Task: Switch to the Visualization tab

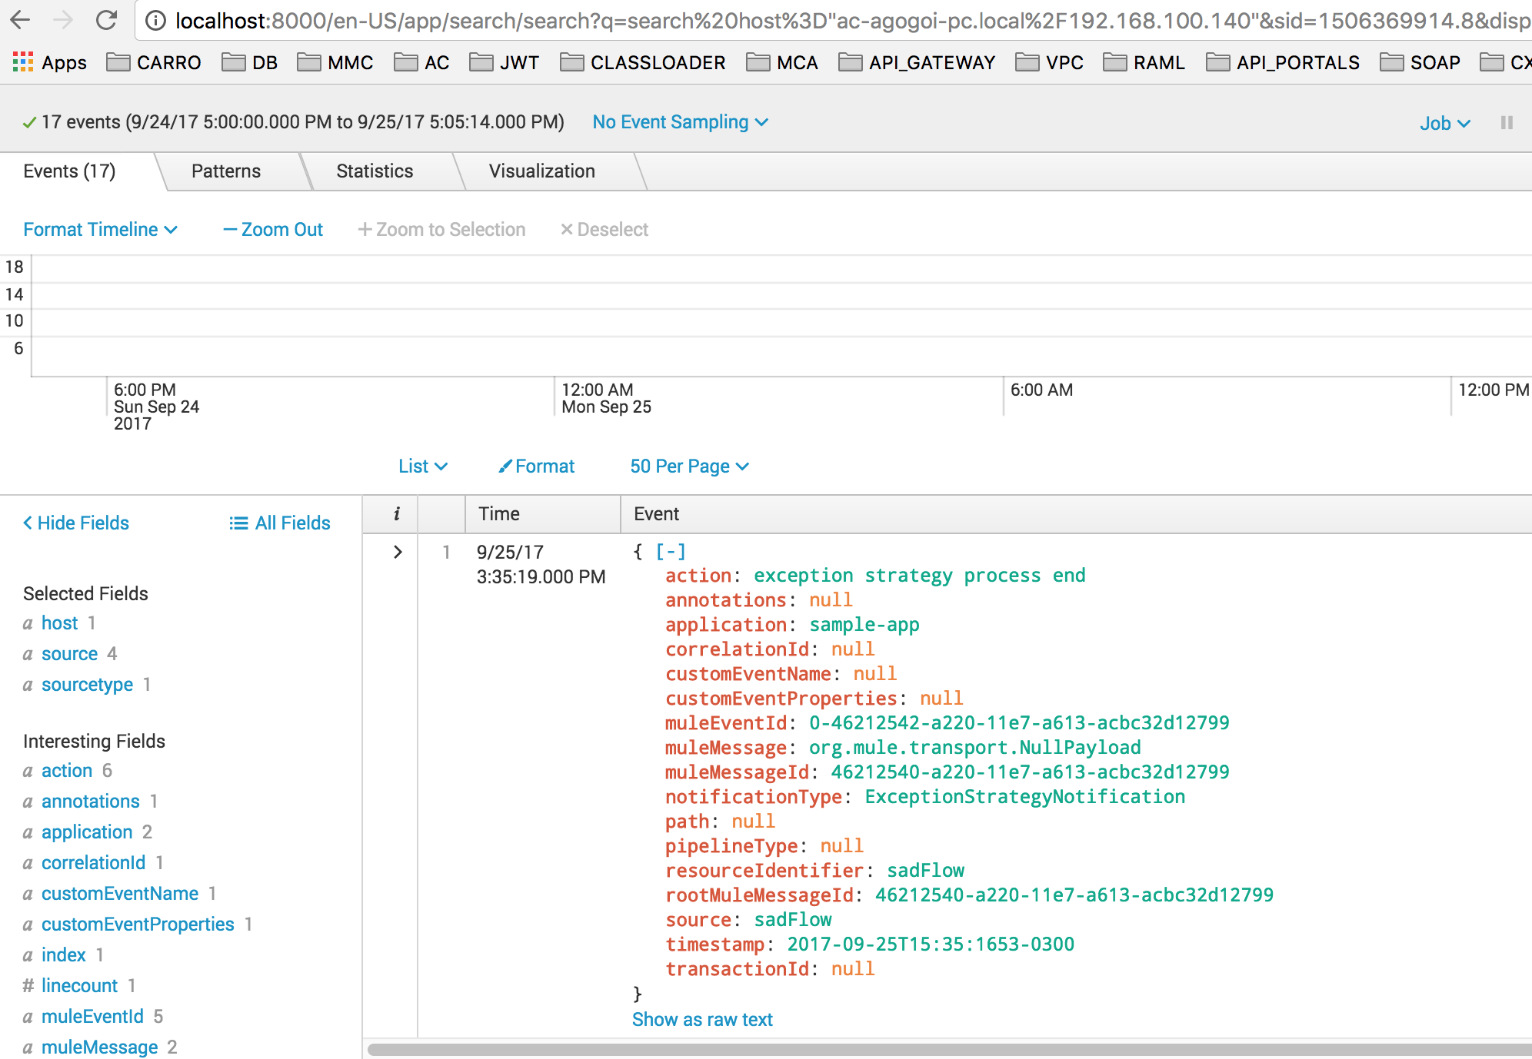Action: coord(541,171)
